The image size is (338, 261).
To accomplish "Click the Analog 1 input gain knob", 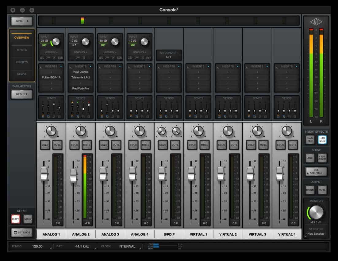I will tap(56, 42).
